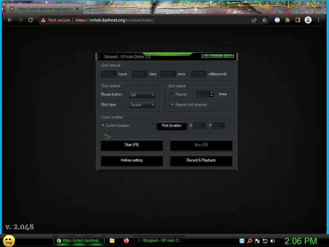Click the milliseconds interval field
Image resolution: width=329 pixels, height=247 pixels.
(x=199, y=74)
